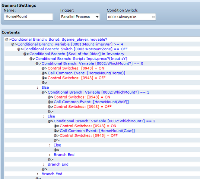This screenshot has width=200, height=179.
Task: Select the $game_player.movable? conditional branch line
Action: coord(102,39)
